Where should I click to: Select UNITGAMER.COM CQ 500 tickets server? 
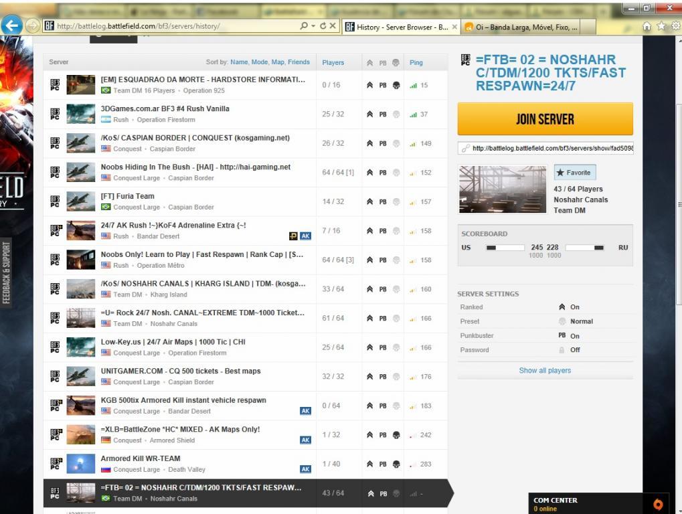click(246, 376)
